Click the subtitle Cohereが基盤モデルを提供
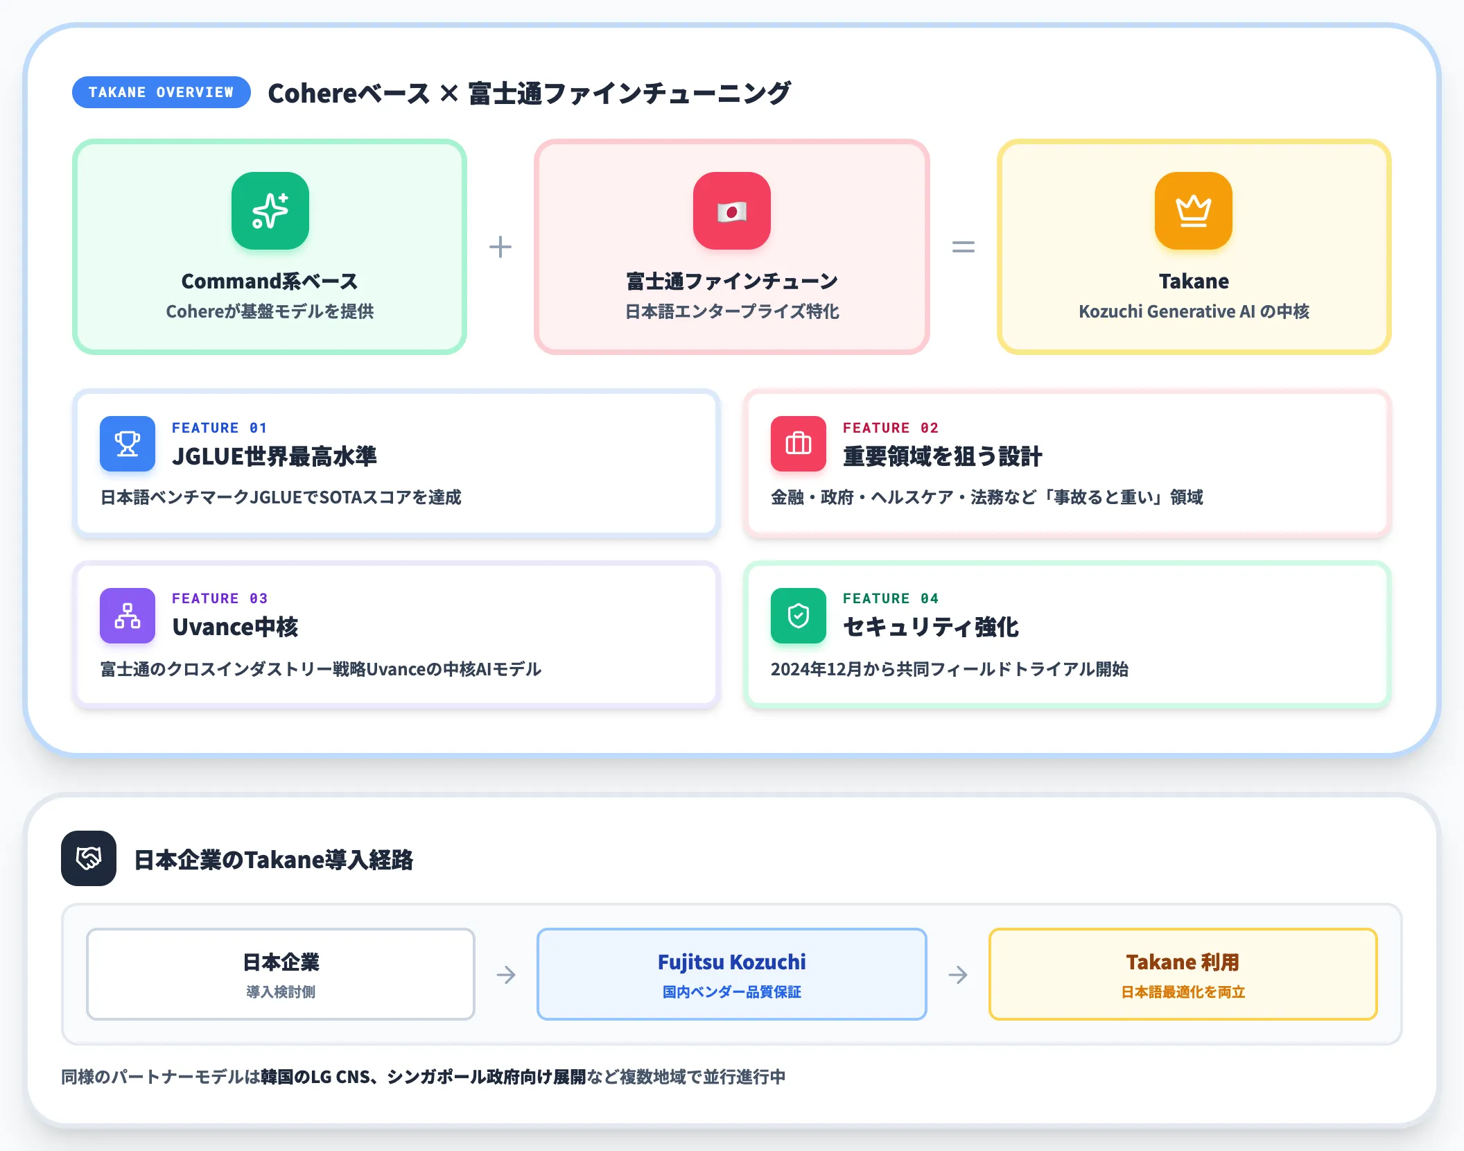 270,311
